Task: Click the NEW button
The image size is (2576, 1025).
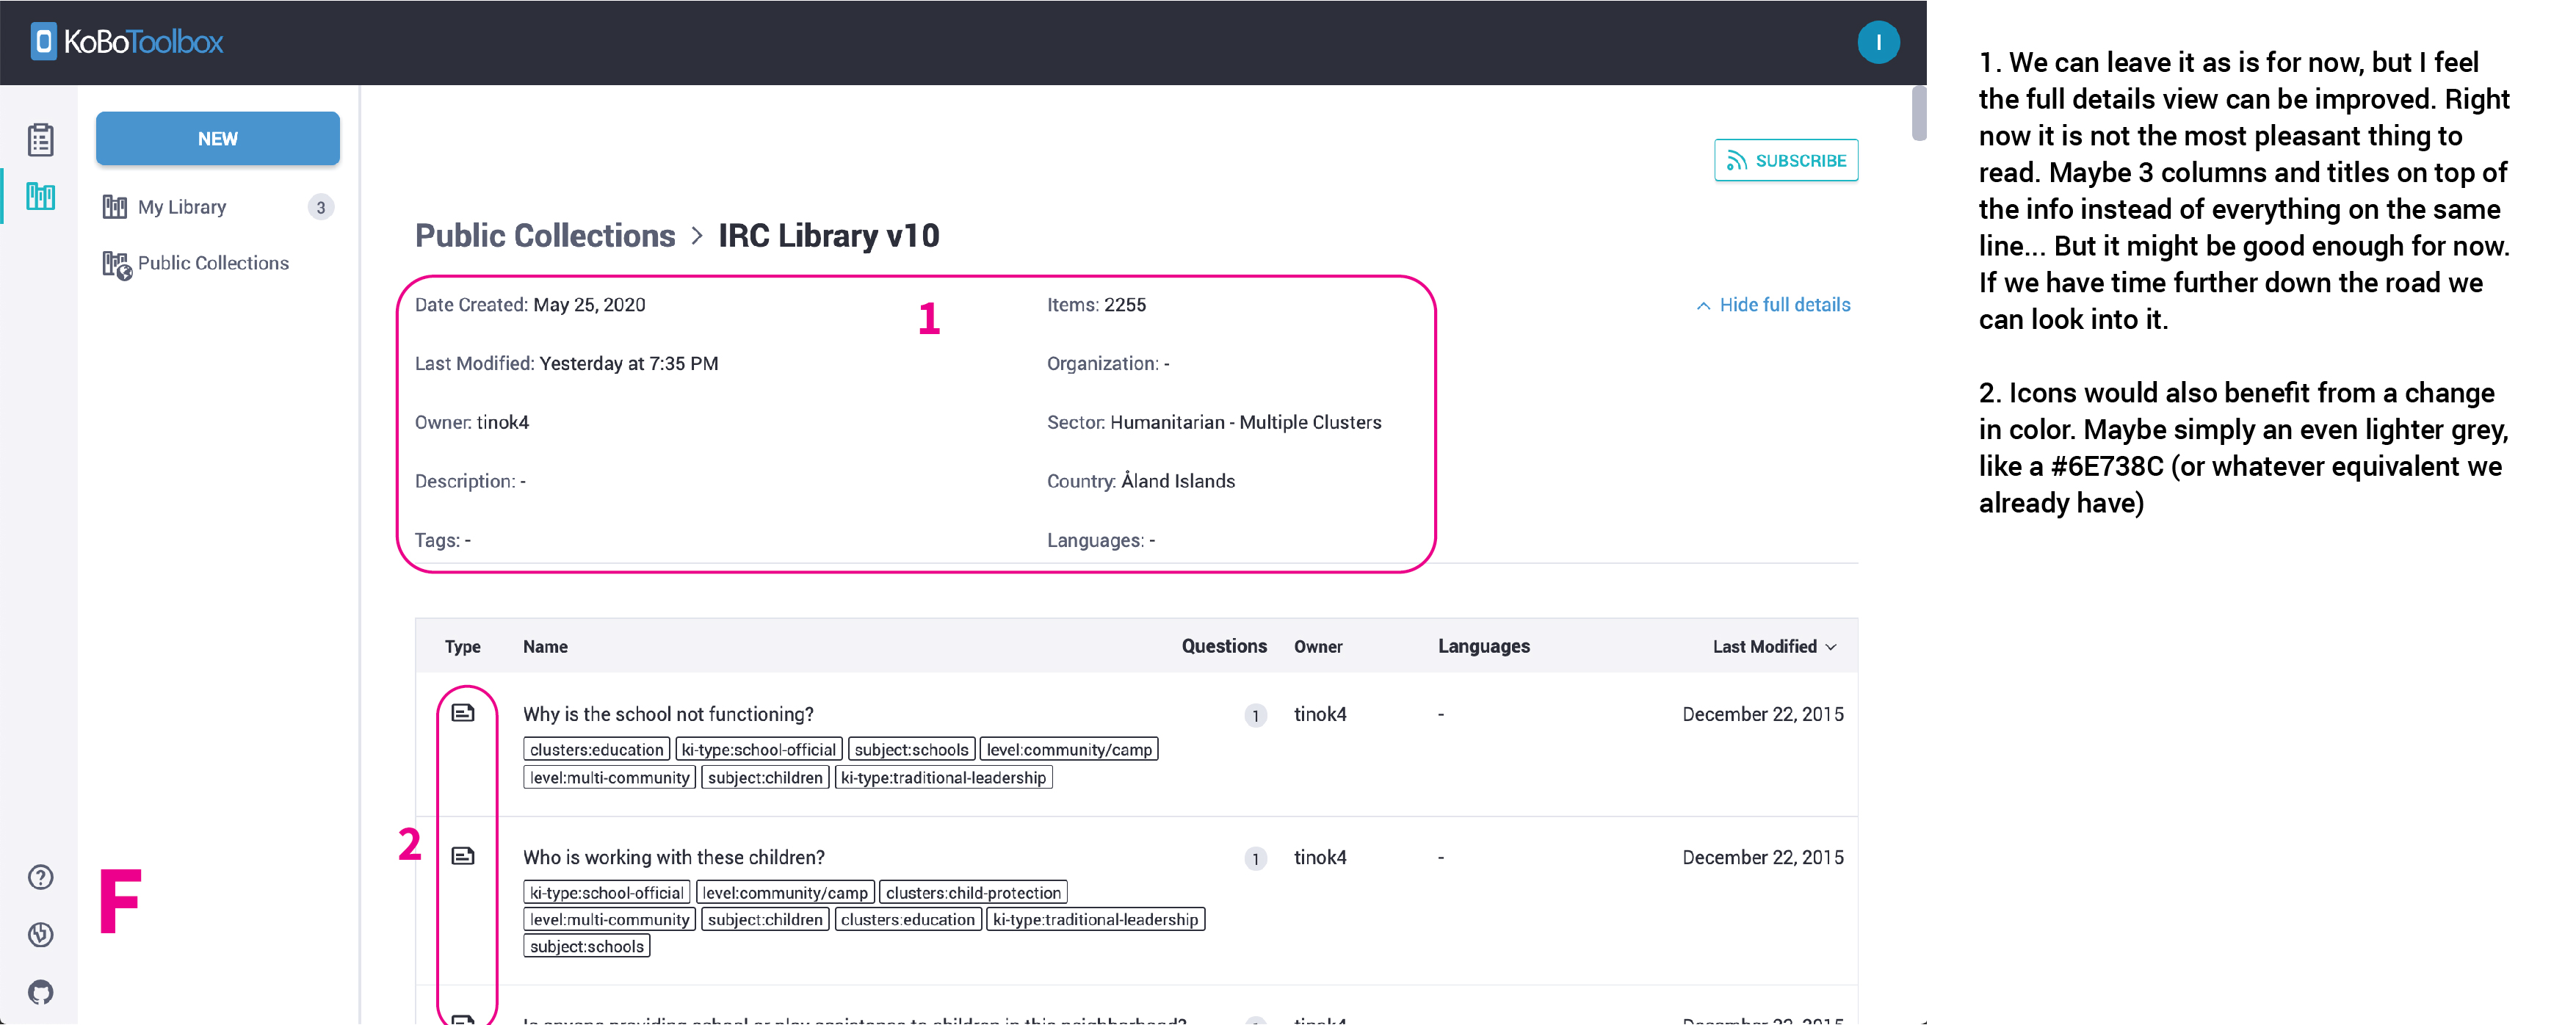Action: point(217,138)
